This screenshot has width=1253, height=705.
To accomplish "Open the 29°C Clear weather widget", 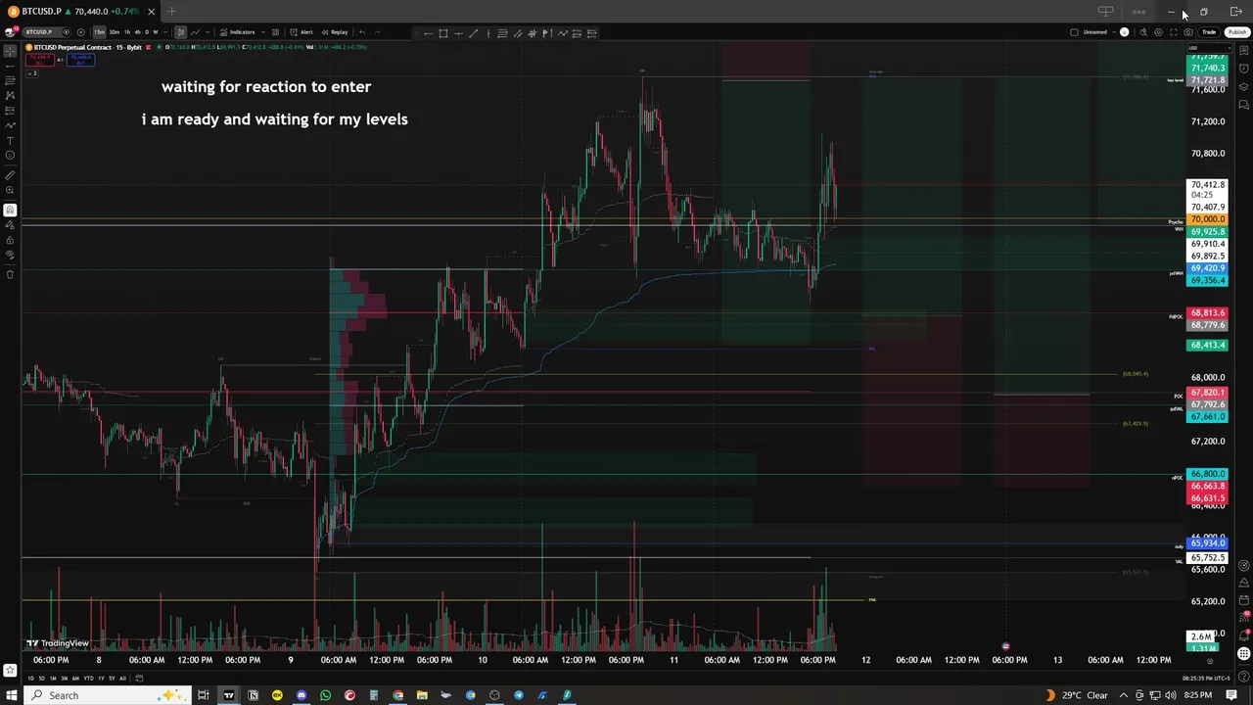I will pyautogui.click(x=1078, y=695).
